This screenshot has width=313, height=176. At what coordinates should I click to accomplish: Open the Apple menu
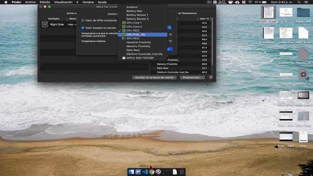click(6, 2)
